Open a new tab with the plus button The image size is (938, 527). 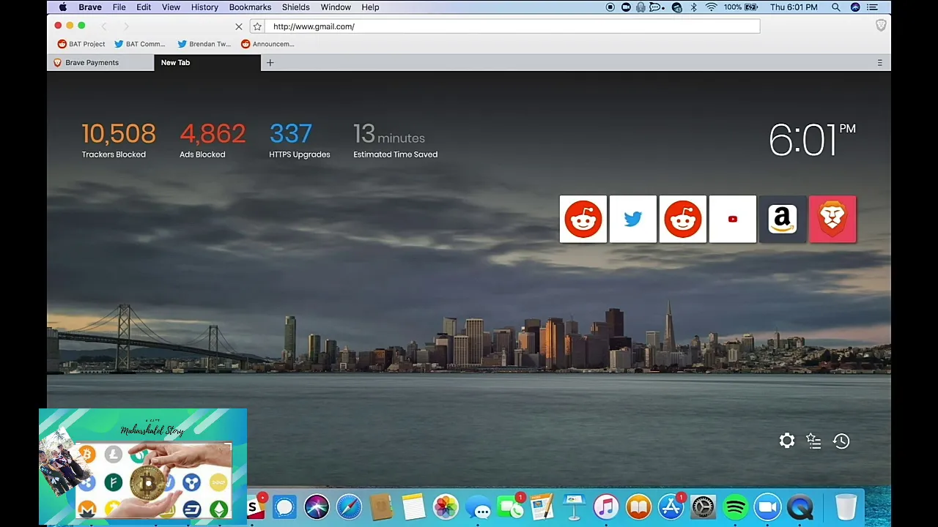270,63
